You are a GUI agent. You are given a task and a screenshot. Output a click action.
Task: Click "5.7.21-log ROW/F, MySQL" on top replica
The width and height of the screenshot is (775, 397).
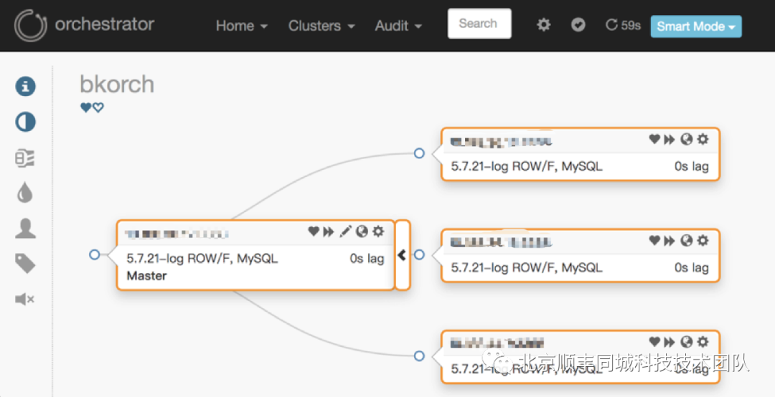tap(527, 166)
